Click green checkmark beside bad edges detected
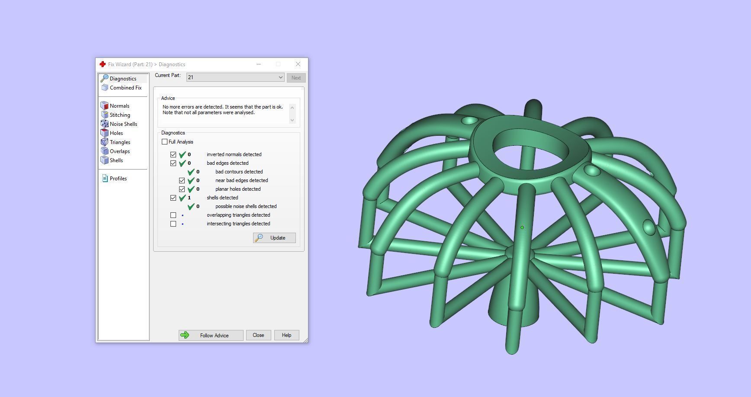 [182, 163]
